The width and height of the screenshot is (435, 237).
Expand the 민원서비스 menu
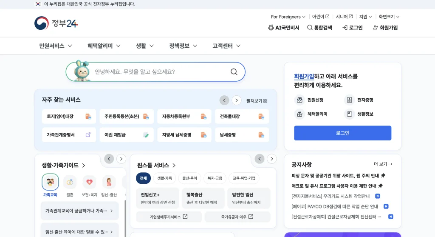(x=56, y=46)
